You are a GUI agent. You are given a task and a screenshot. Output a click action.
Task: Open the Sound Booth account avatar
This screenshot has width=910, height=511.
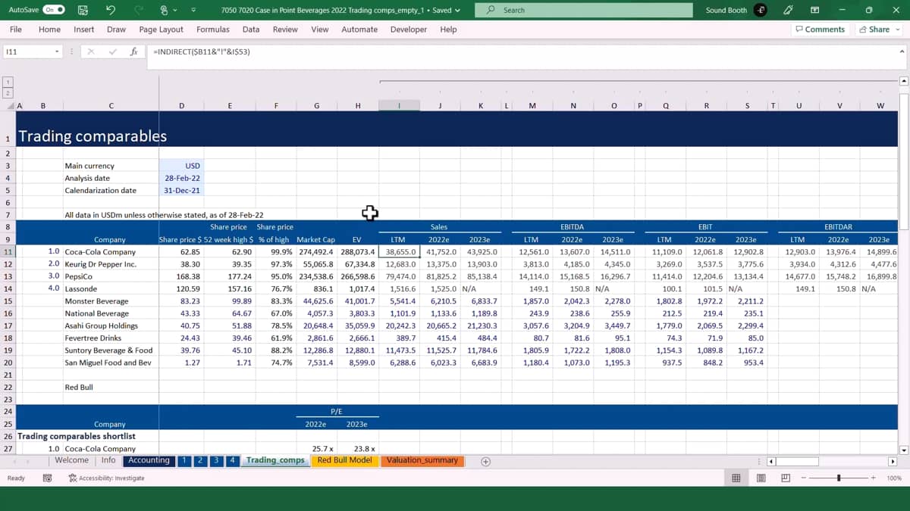point(761,10)
